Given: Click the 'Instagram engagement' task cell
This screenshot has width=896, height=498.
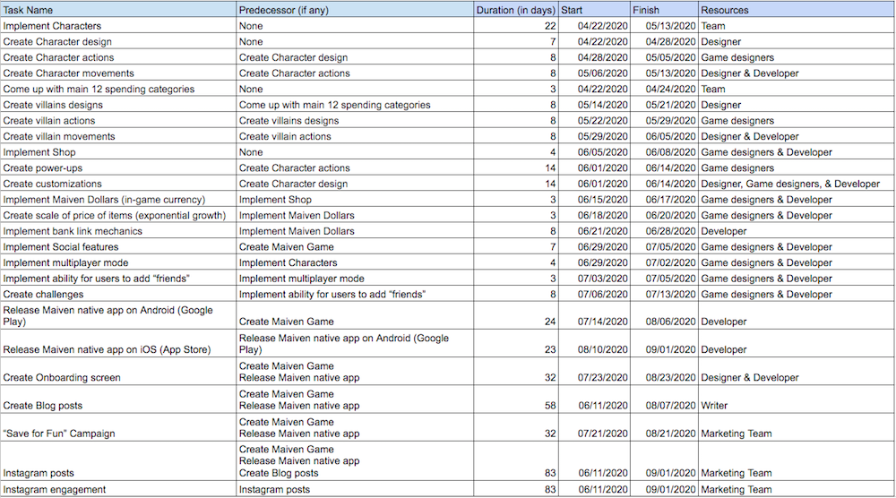Looking at the screenshot, I should click(x=118, y=489).
